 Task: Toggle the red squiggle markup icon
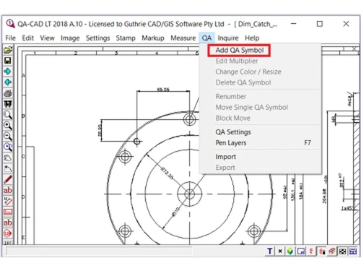[311, 251]
